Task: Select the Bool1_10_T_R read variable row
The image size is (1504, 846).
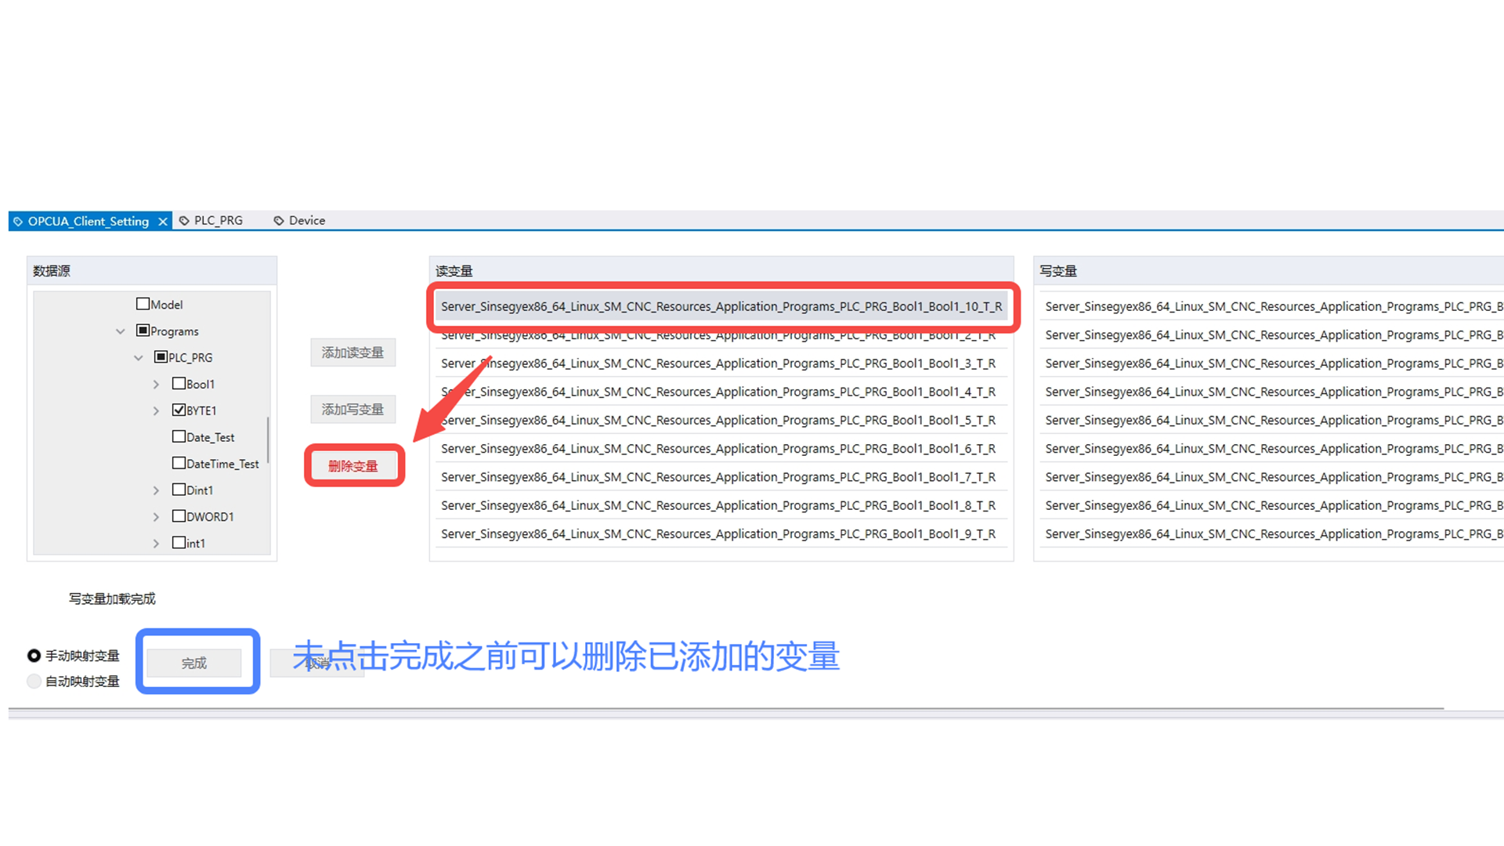Action: (721, 306)
